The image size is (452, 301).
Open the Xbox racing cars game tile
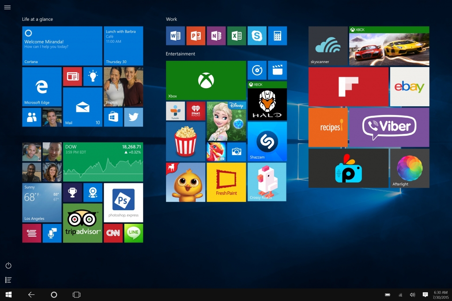point(389,46)
